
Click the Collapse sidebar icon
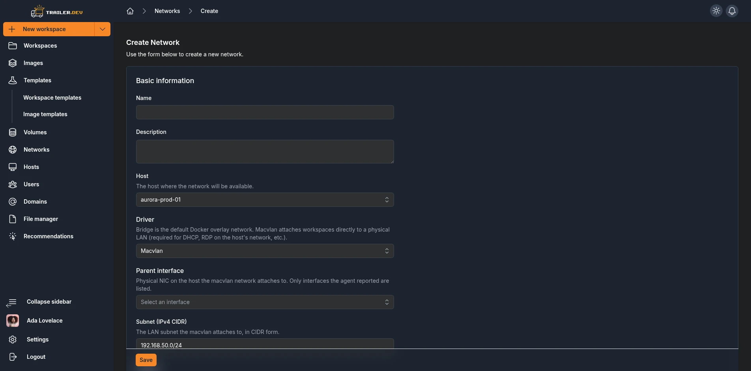pos(11,302)
